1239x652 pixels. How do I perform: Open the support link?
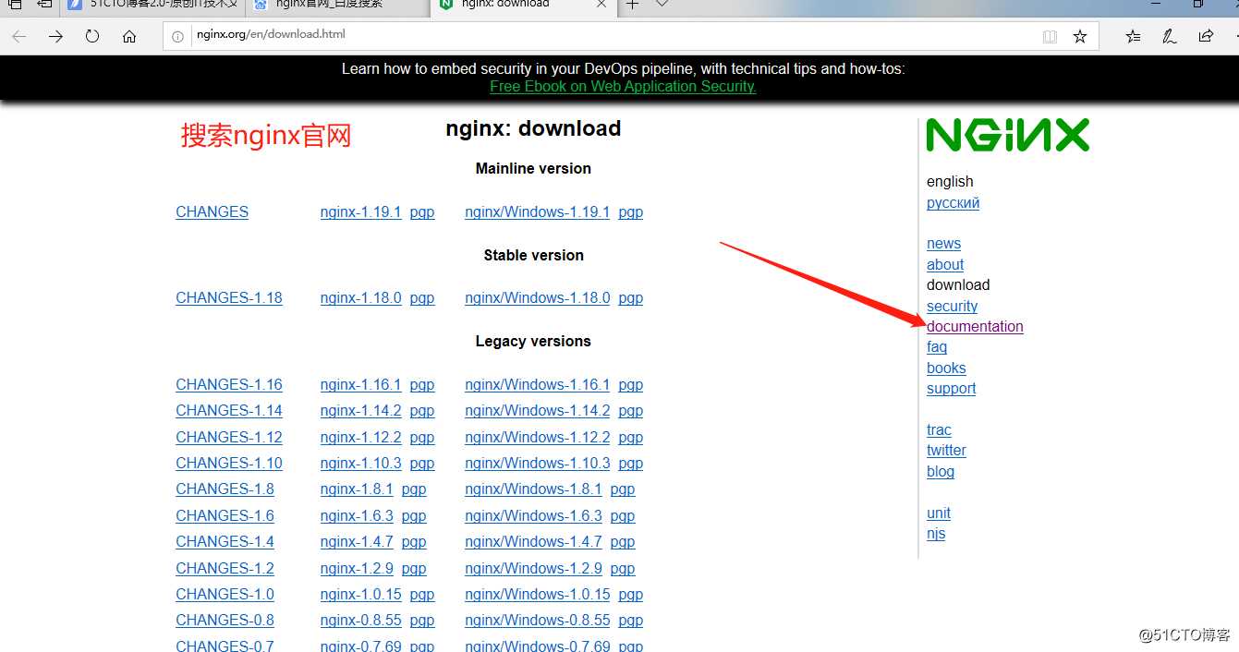click(951, 388)
